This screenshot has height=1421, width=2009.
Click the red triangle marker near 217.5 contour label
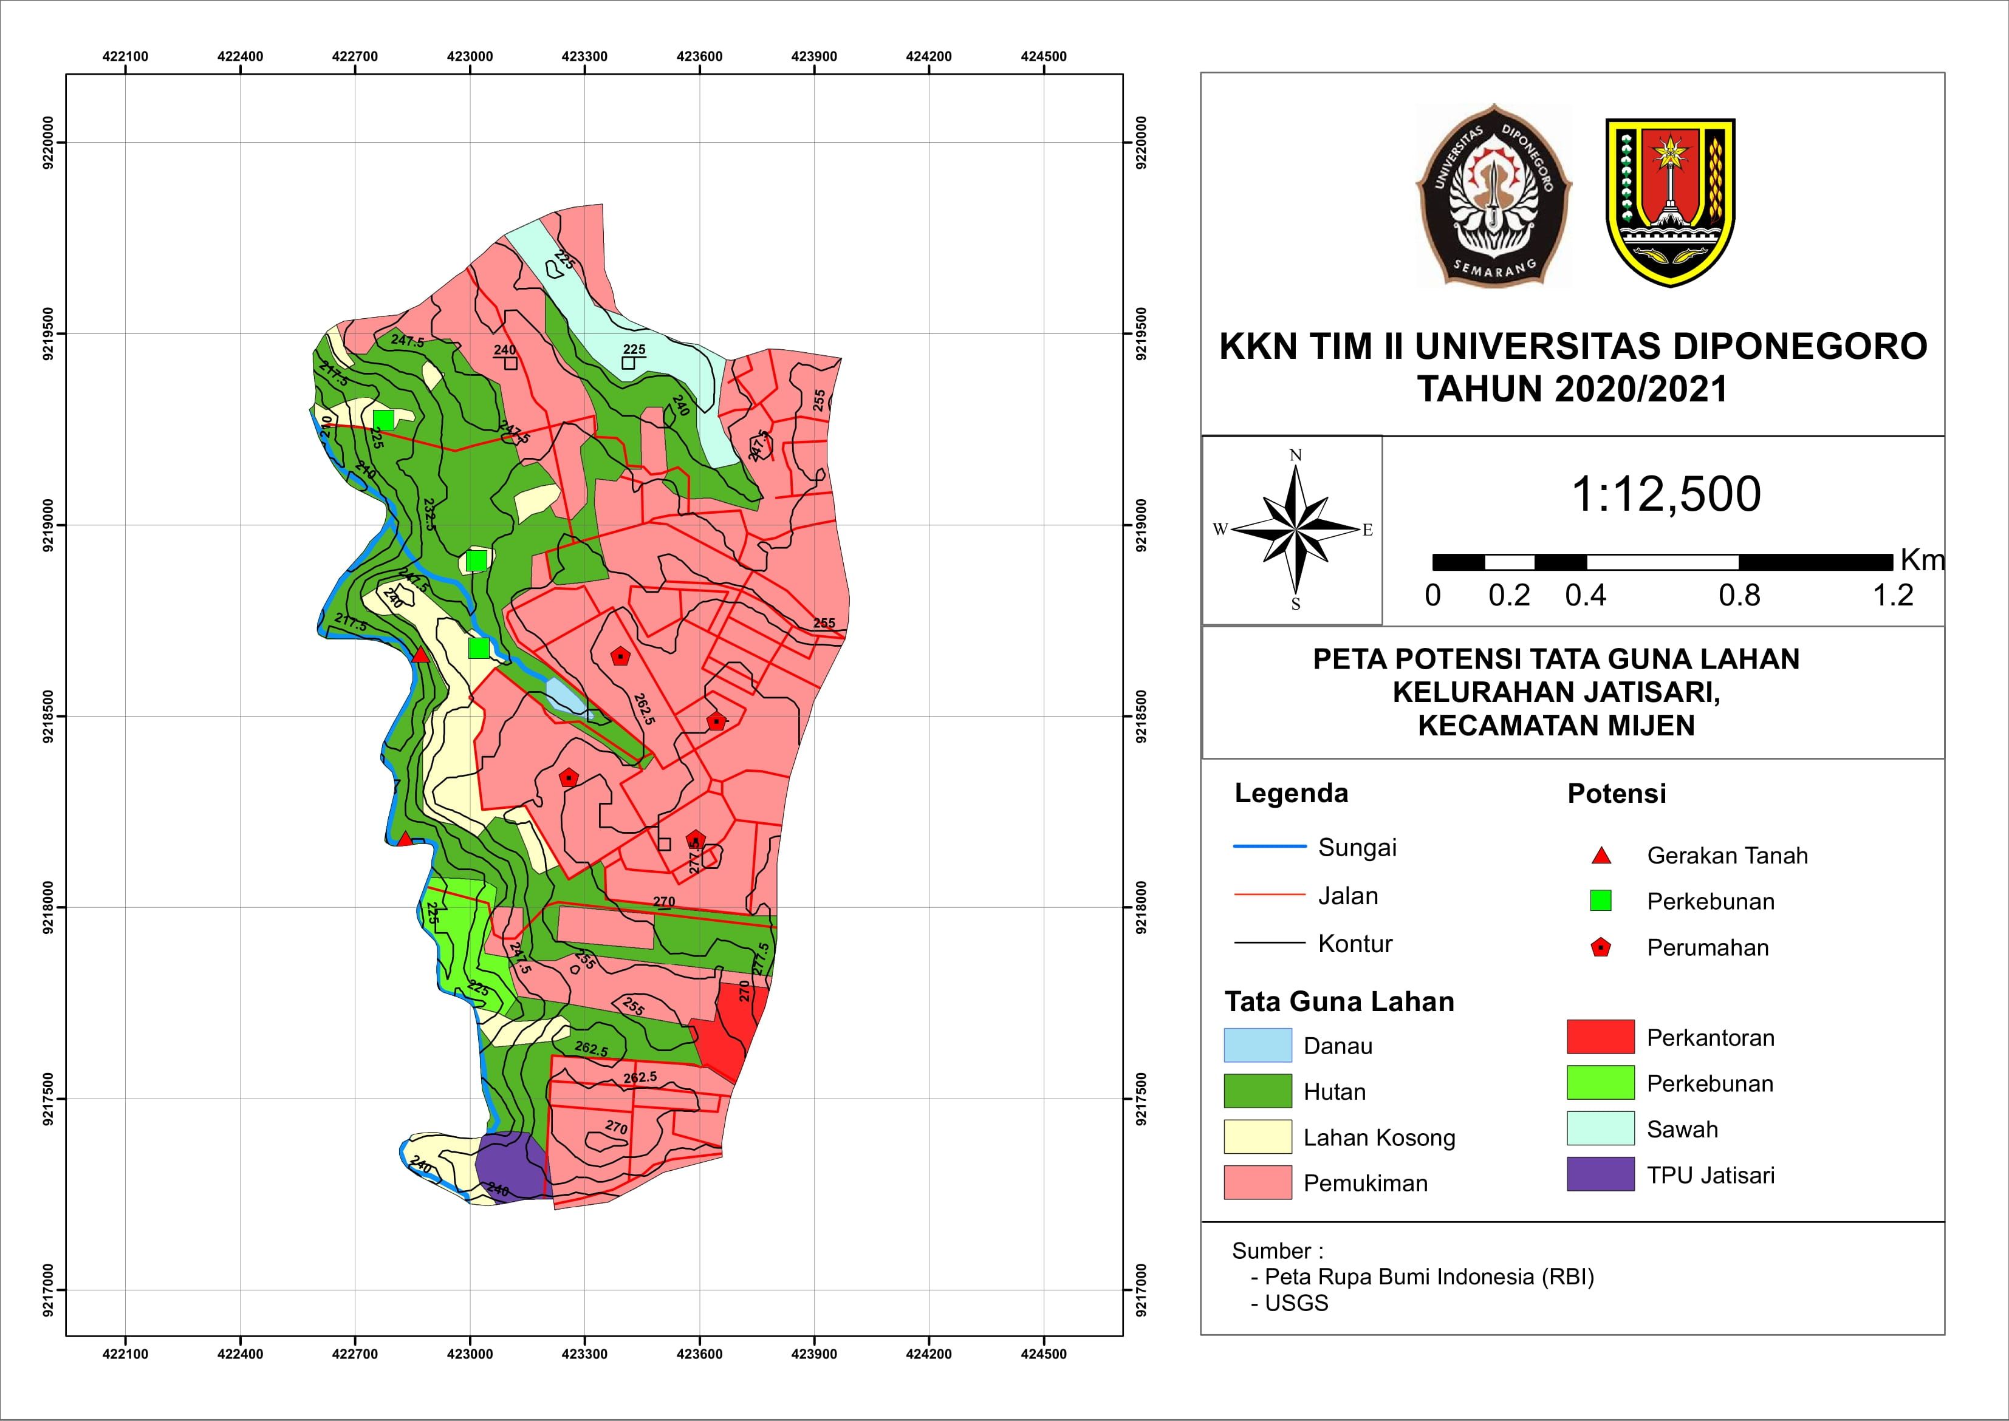click(x=420, y=655)
